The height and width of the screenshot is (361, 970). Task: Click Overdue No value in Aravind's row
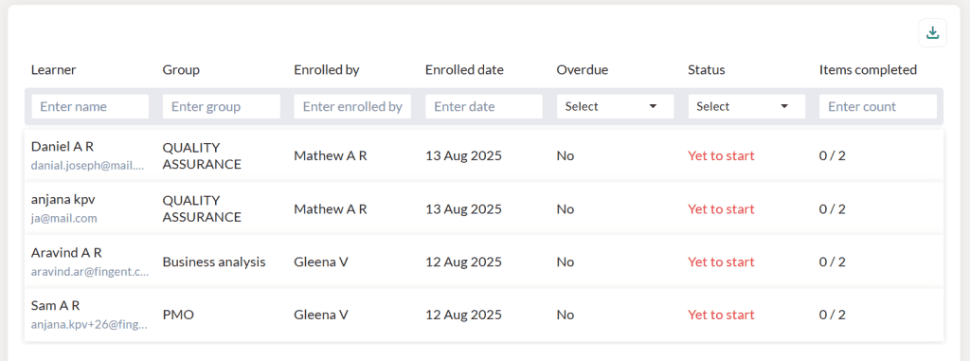click(x=566, y=262)
